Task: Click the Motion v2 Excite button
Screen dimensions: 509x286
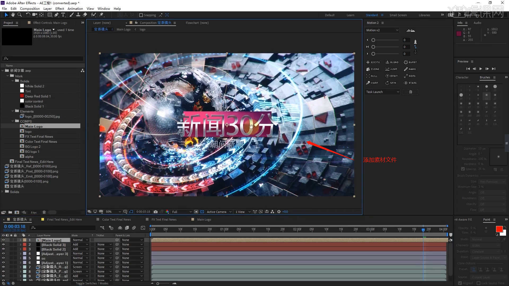Action: tap(373, 62)
